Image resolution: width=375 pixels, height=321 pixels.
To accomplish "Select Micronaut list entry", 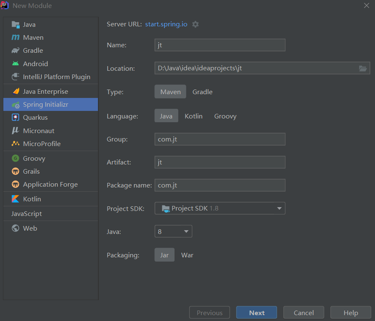I will (x=51, y=131).
